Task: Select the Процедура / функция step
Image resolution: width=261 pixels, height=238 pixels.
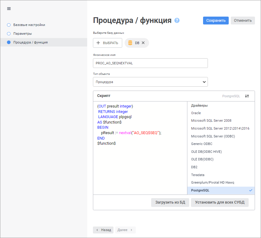Action: (30, 42)
